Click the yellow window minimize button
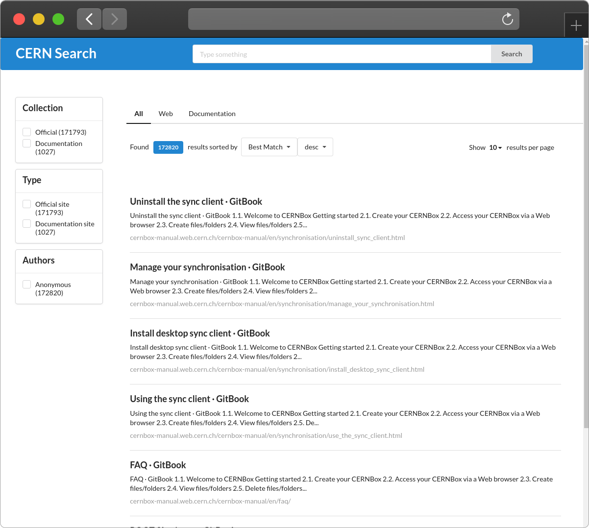This screenshot has width=589, height=528. click(39, 19)
